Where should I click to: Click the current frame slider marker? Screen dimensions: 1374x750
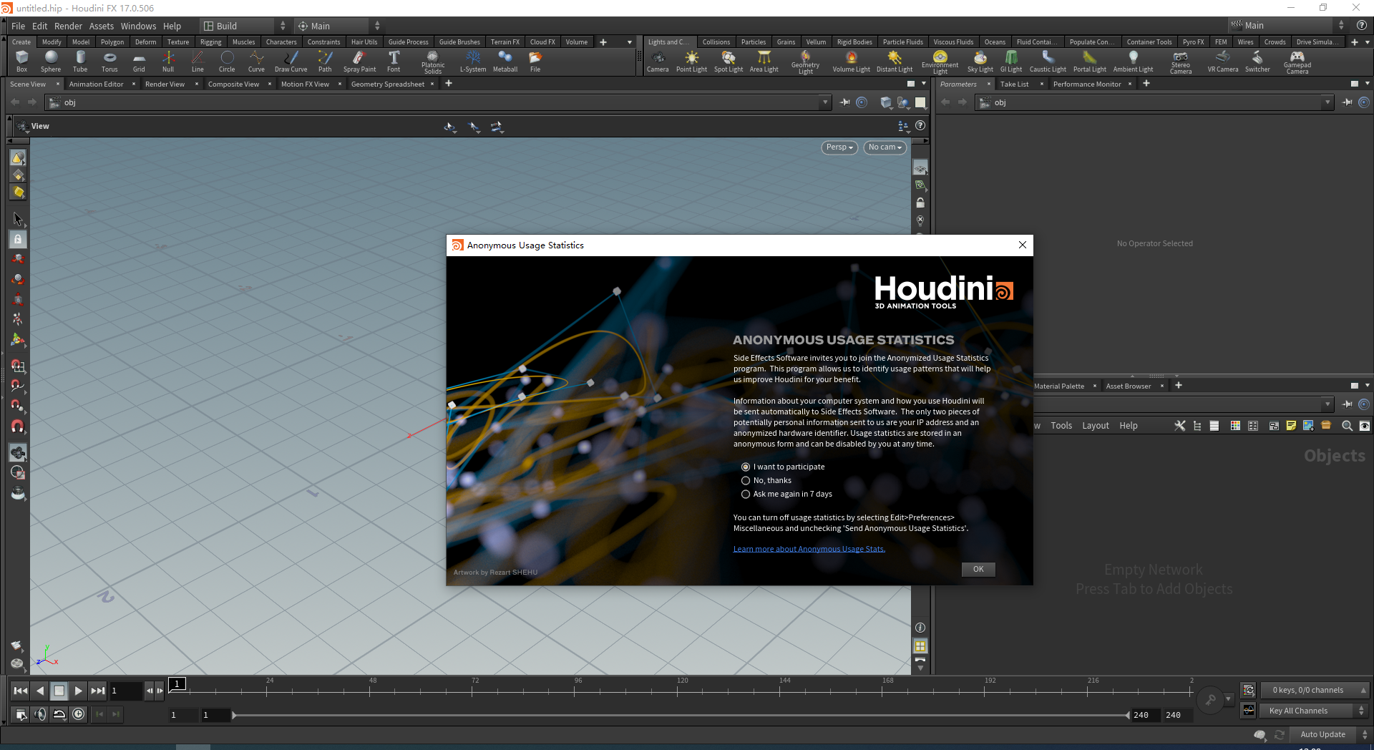point(177,684)
